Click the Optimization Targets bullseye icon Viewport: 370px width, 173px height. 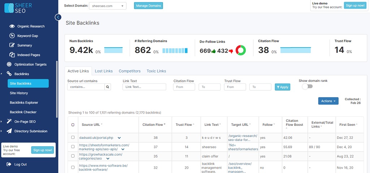coord(9,64)
